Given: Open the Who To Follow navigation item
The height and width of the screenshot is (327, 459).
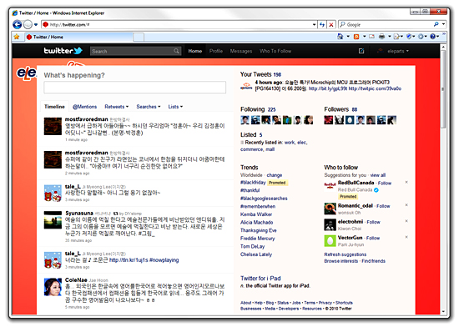Looking at the screenshot, I should (x=275, y=51).
